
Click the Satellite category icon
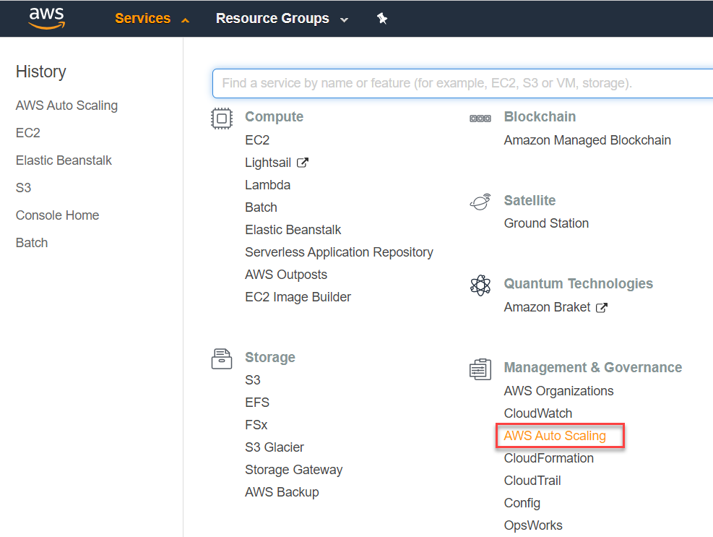pyautogui.click(x=480, y=202)
